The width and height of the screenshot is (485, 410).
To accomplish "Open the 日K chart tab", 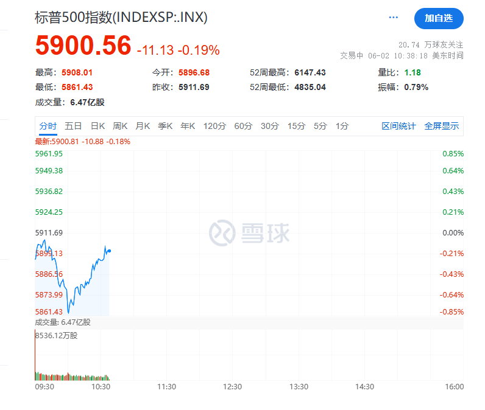I will 97,126.
